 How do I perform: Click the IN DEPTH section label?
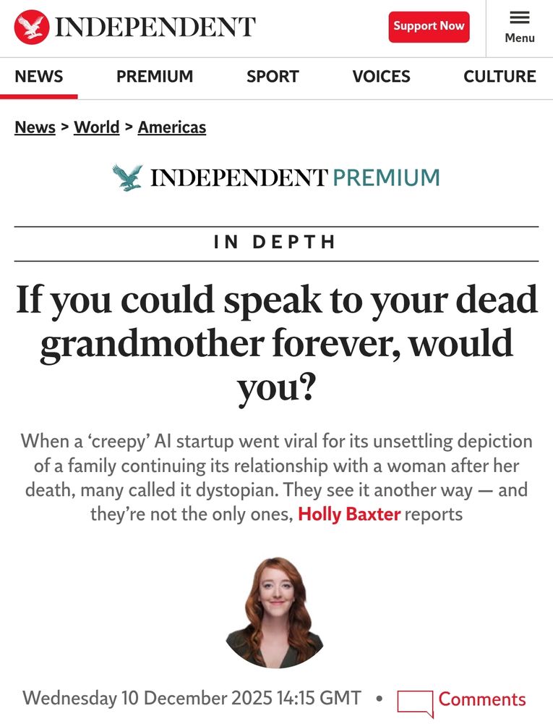click(x=276, y=243)
